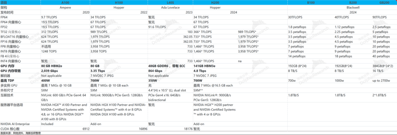Click the 最高 7 MIGs @16.5 GB each cell
397x135 pixels.
pos(213,85)
